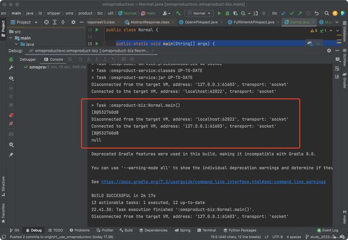348x240 pixels.
Task: Open the AbstractResponse.class editor tab
Action: (147, 22)
